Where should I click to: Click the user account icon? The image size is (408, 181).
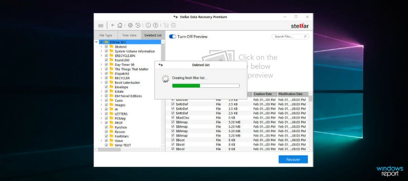(174, 25)
